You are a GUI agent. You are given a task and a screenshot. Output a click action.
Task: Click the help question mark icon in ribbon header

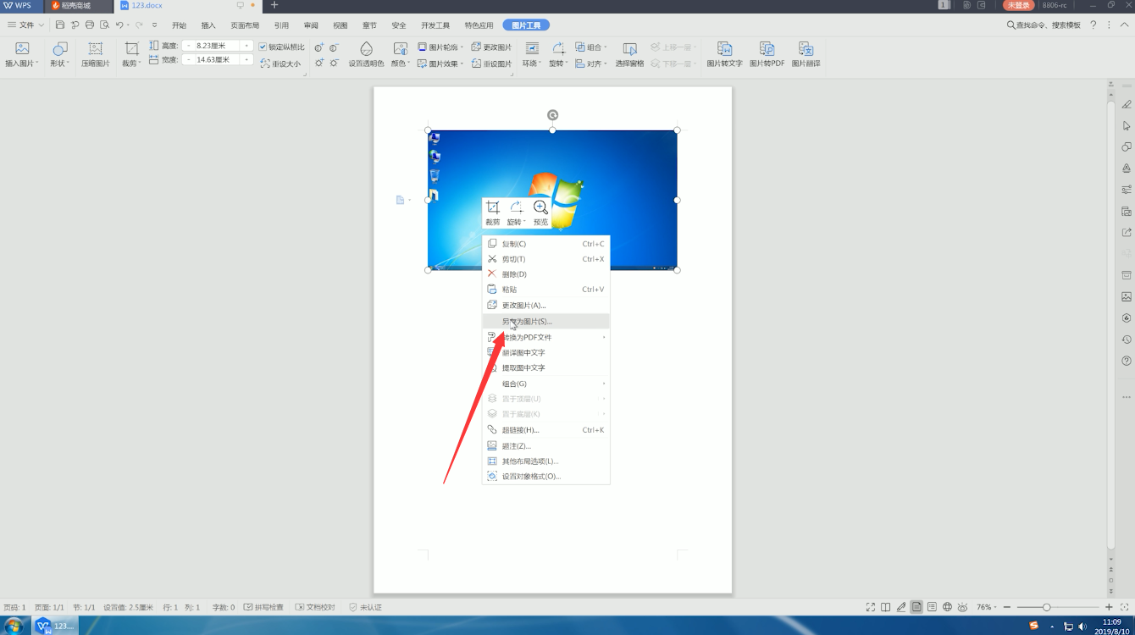click(x=1093, y=25)
